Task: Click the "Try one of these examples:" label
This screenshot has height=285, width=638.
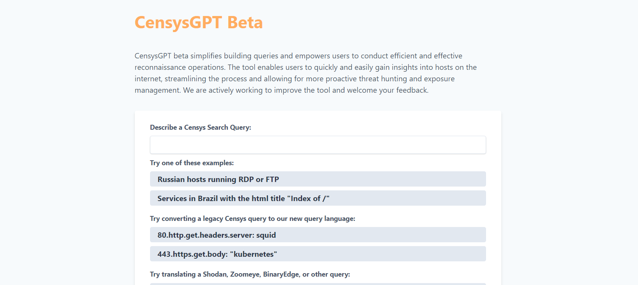Action: (x=192, y=163)
